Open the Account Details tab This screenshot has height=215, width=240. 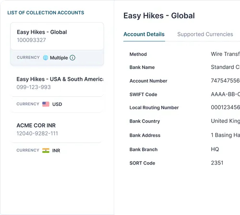[144, 34]
